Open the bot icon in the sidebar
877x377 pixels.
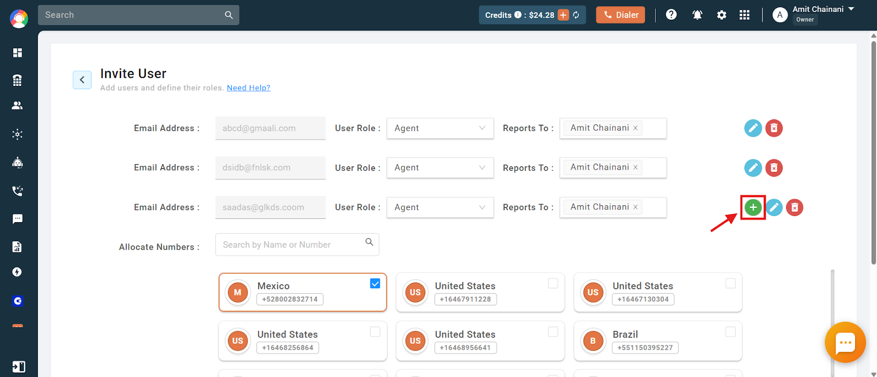pos(18,163)
